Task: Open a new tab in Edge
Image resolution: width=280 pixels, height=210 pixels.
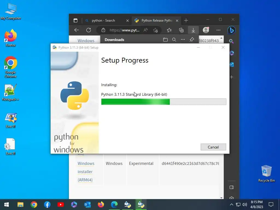Action: pos(186,21)
